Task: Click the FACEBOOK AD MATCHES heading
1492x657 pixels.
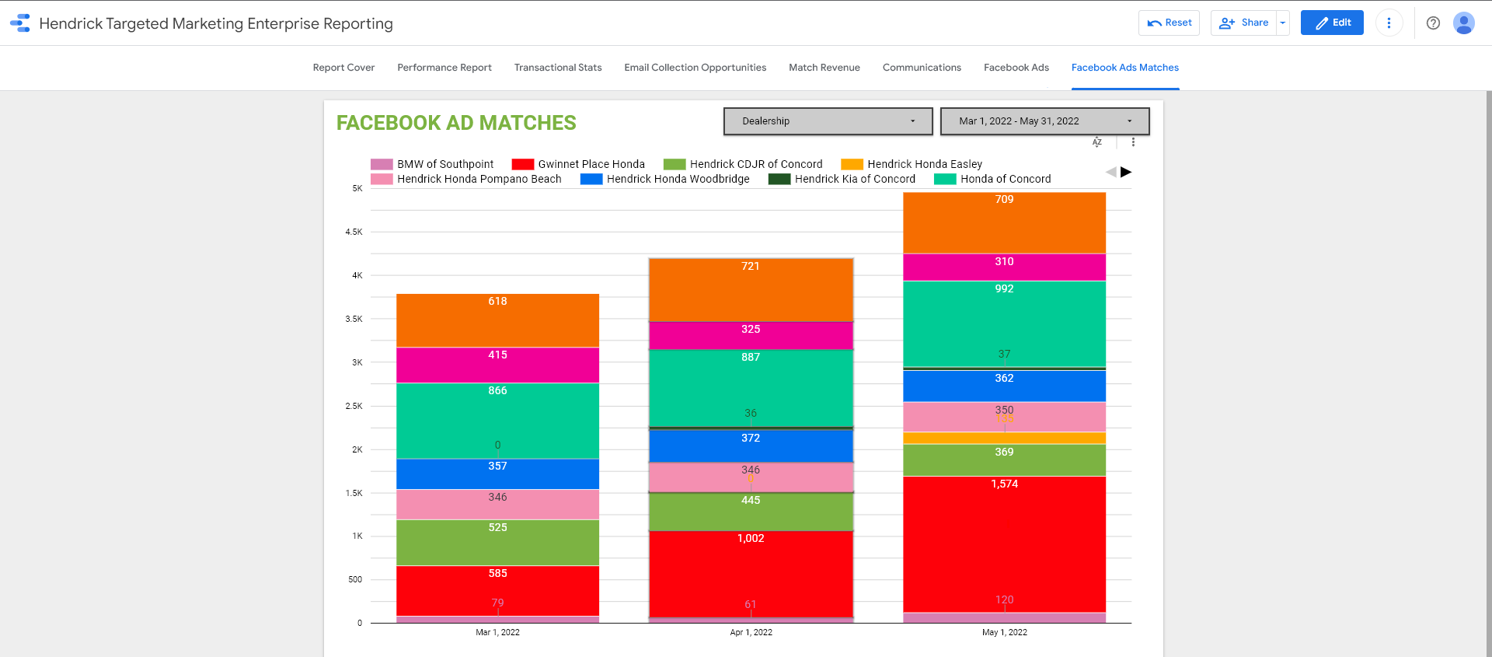Action: click(456, 123)
